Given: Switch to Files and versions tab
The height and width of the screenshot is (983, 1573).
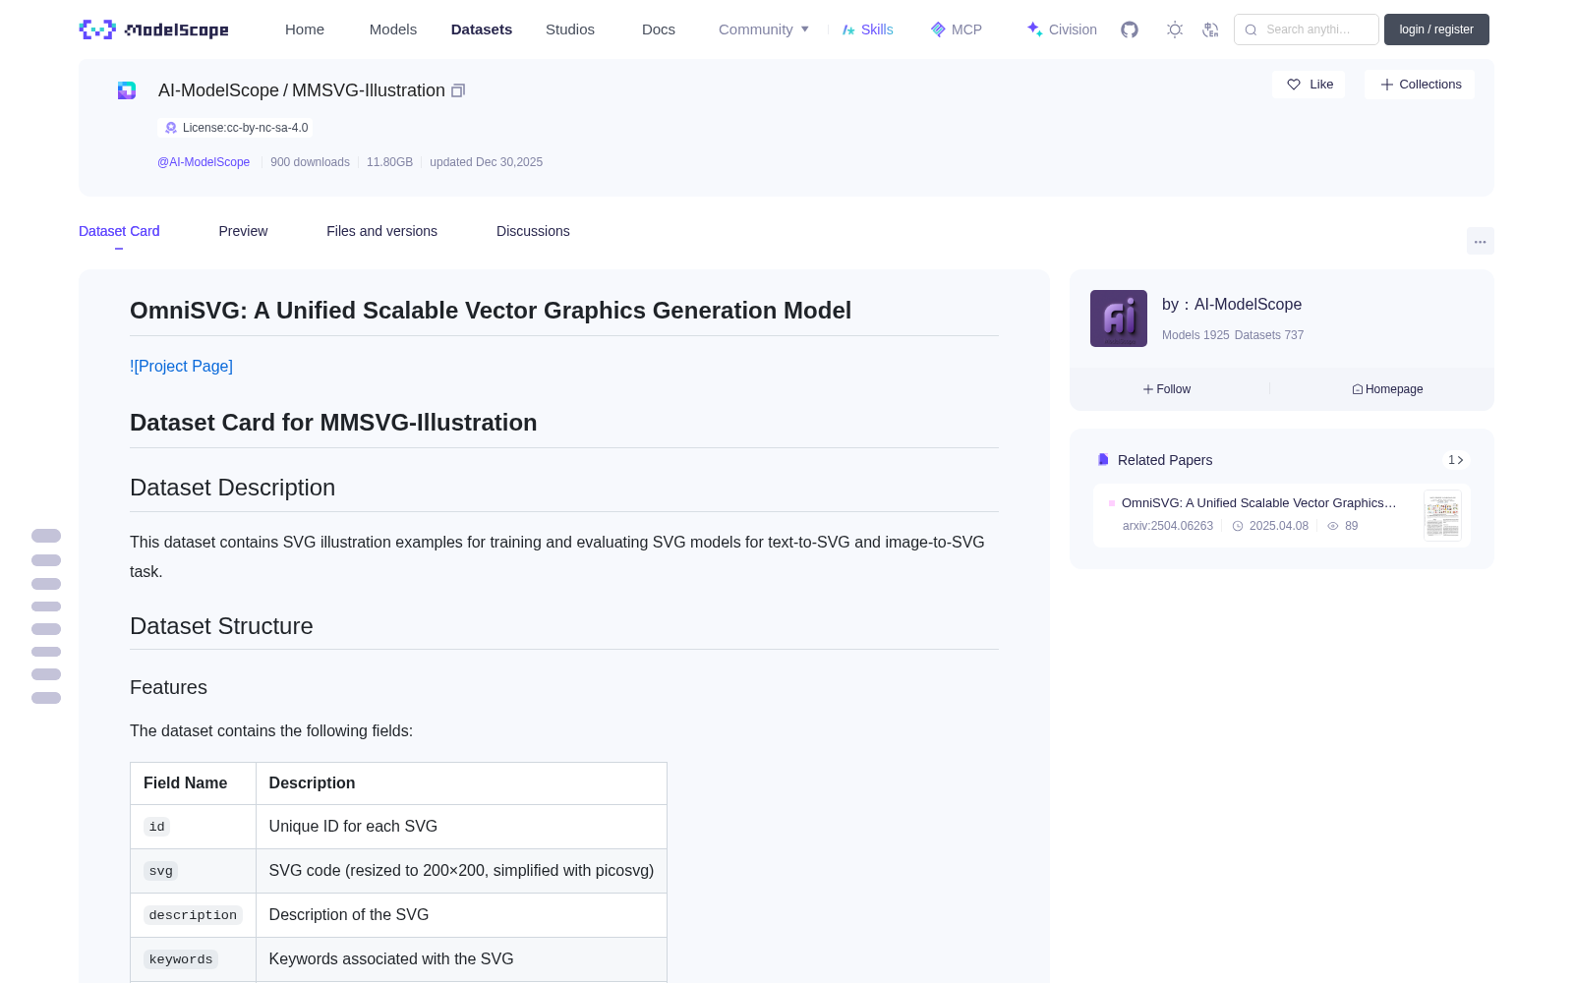Looking at the screenshot, I should pyautogui.click(x=381, y=231).
